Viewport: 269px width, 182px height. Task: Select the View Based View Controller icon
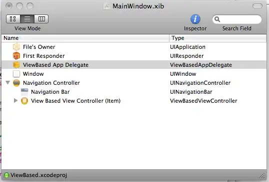24,101
